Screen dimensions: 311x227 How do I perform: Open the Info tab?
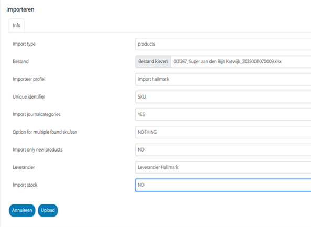(x=17, y=25)
